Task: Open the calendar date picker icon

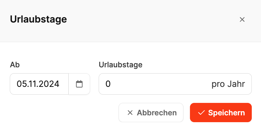Action: pyautogui.click(x=79, y=84)
